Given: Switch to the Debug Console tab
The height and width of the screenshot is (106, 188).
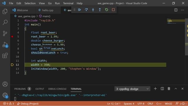Looking at the screenshot, I should 57,89.
